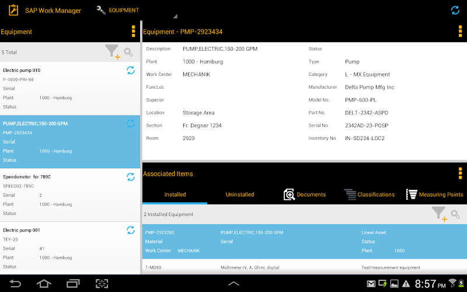The image size is (467, 292).
Task: Select installed equipment PMP-2923282 row
Action: (305, 242)
